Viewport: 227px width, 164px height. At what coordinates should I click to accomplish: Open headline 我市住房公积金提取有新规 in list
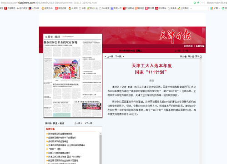tap(60, 134)
